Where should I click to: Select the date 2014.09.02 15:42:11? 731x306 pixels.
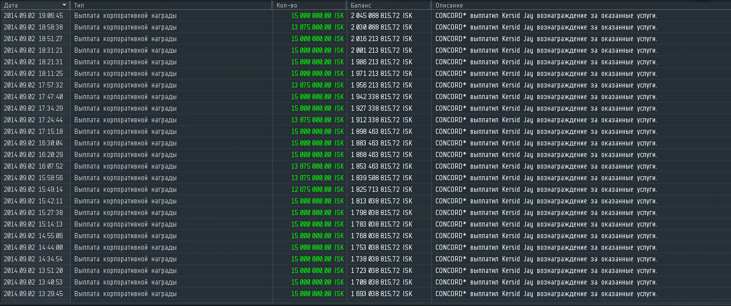pyautogui.click(x=33, y=201)
